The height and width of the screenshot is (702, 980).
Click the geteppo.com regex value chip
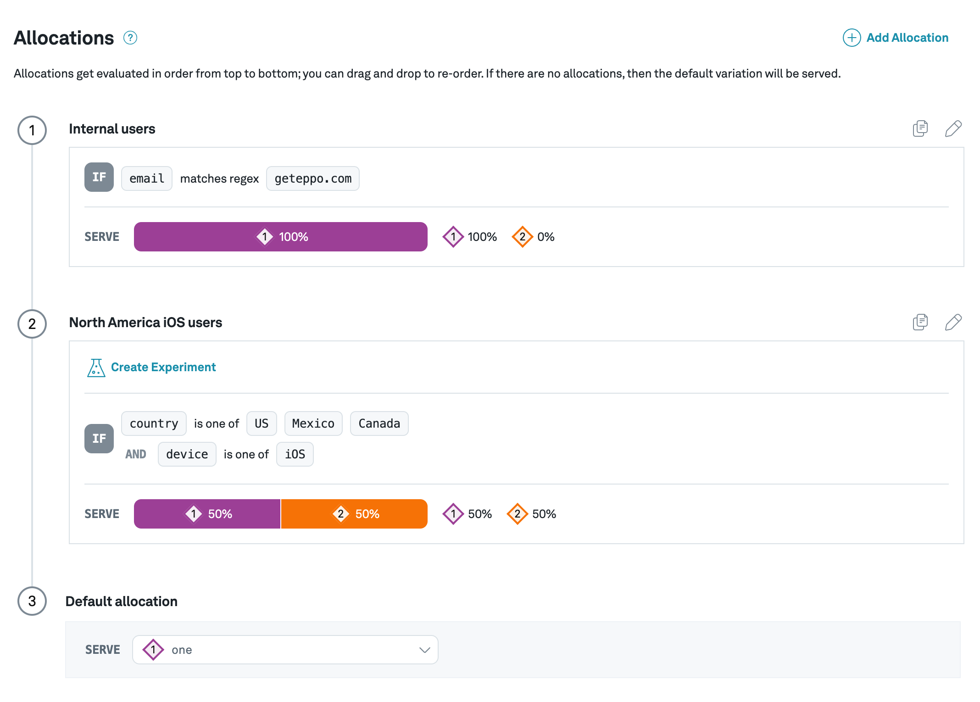(x=313, y=178)
